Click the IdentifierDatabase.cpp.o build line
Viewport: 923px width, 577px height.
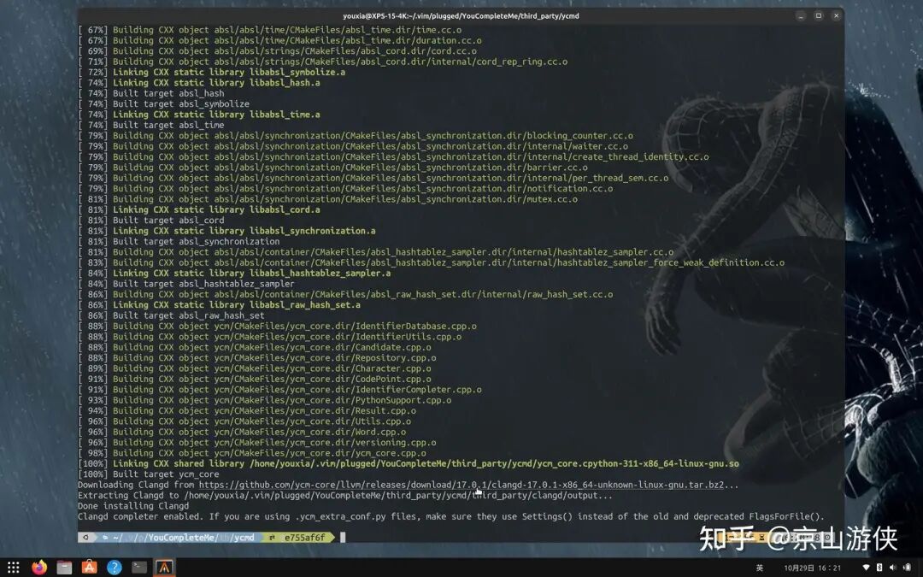coord(277,327)
